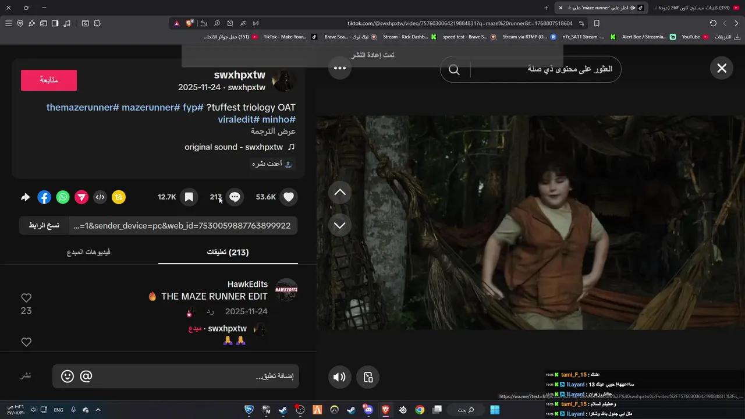
Task: Get embed code with the embed icon
Action: tap(100, 197)
